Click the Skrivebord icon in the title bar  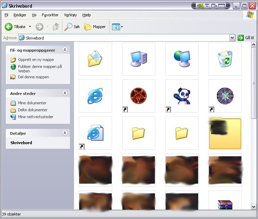tap(4, 6)
